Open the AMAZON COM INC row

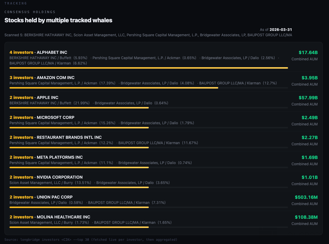[x=163, y=81]
